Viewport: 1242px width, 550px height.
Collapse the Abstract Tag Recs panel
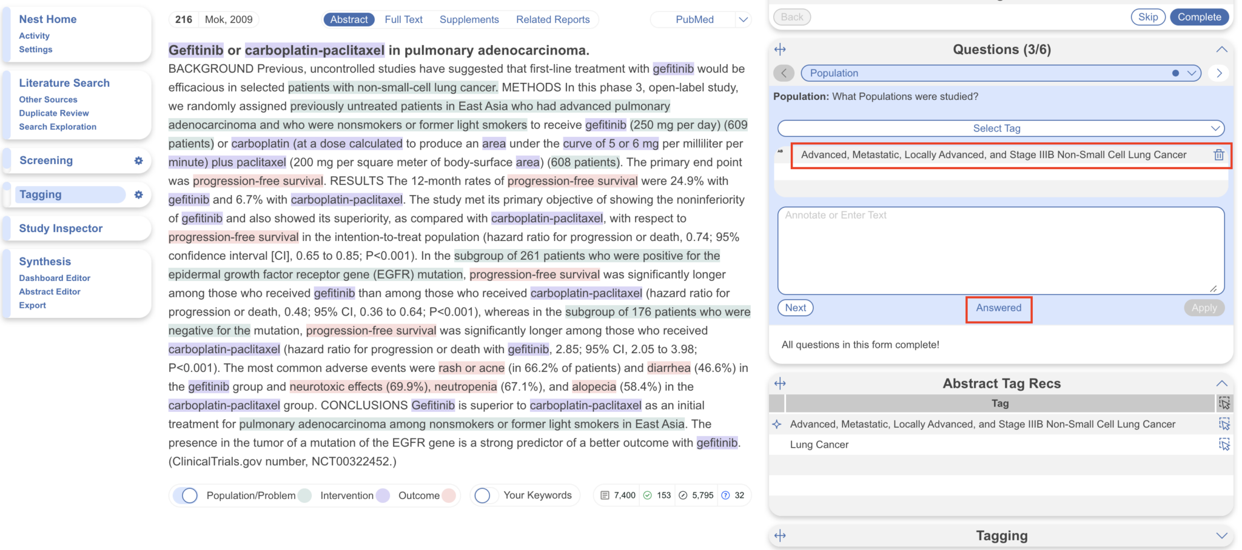click(x=1221, y=383)
